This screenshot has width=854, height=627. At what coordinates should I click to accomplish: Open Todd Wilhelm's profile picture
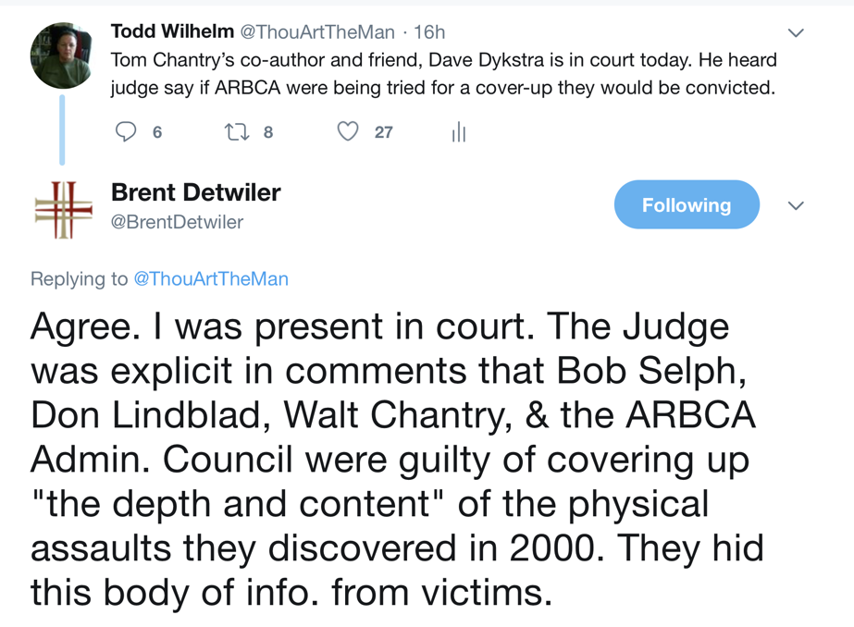click(x=63, y=55)
